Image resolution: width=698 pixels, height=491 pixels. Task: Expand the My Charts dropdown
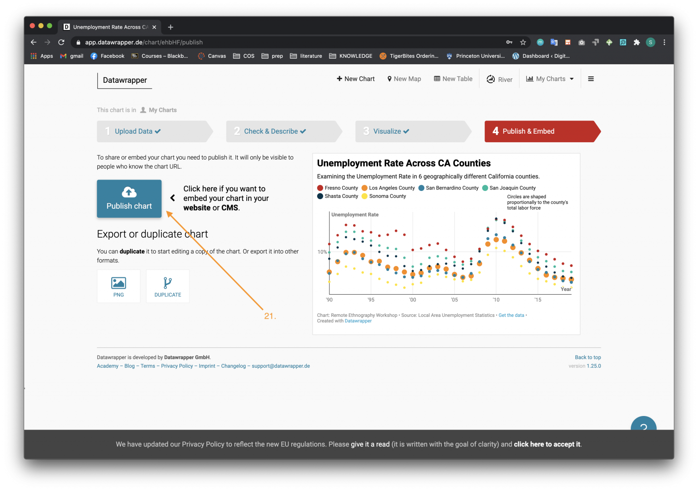(549, 79)
